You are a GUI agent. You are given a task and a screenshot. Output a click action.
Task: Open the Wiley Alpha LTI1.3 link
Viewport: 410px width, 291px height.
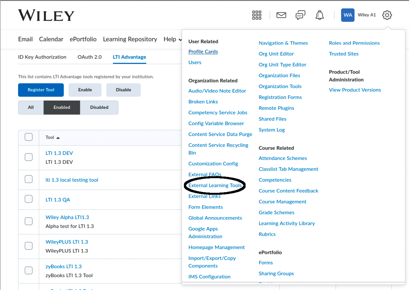67,217
